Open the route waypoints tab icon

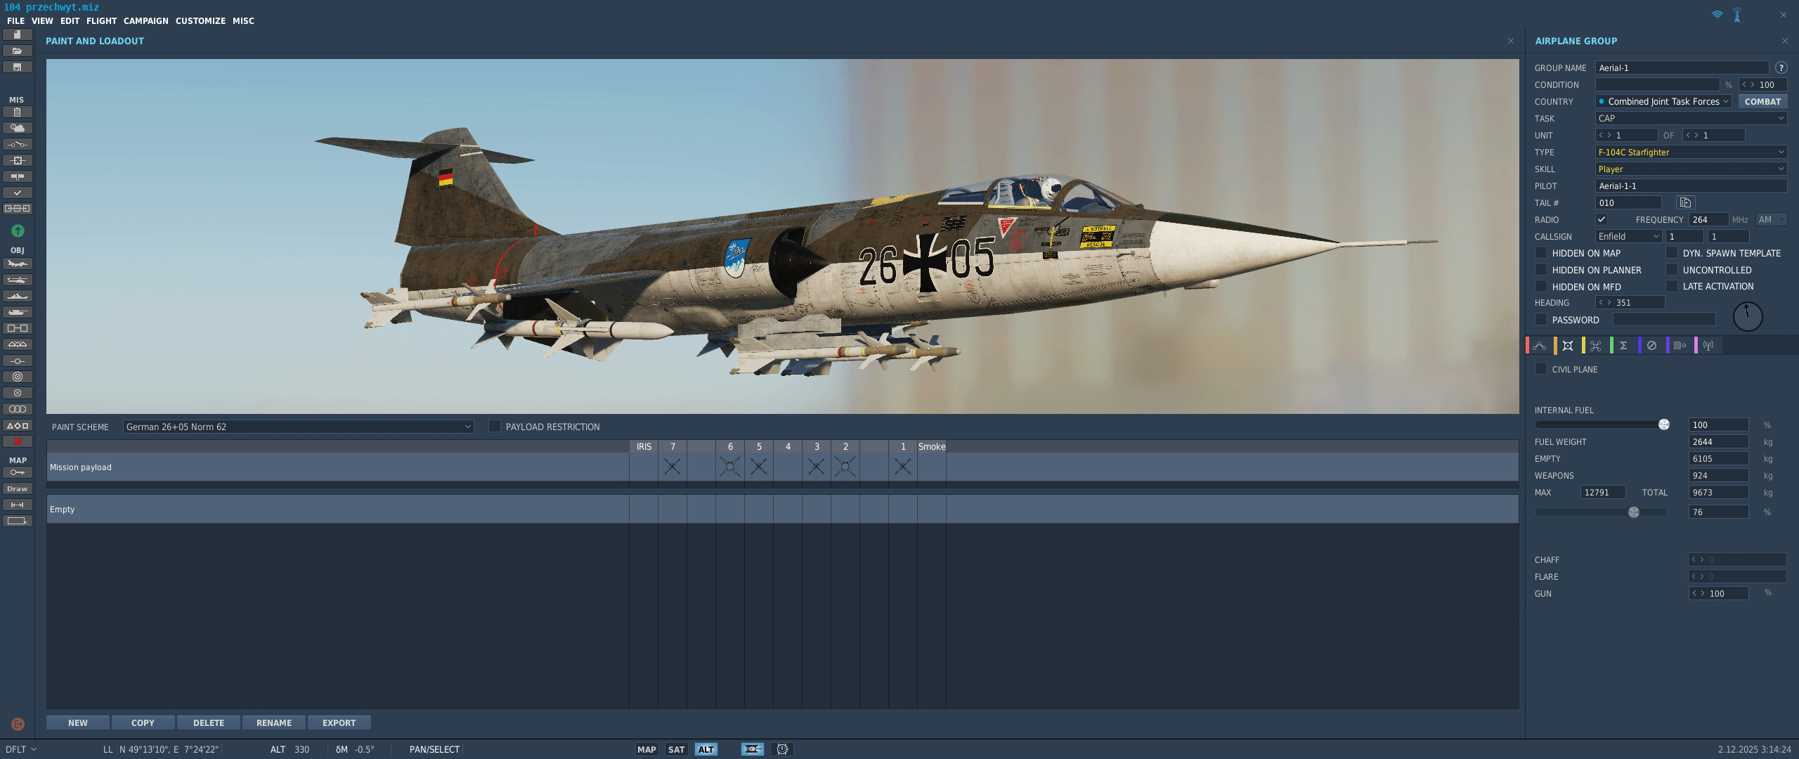coord(1540,345)
